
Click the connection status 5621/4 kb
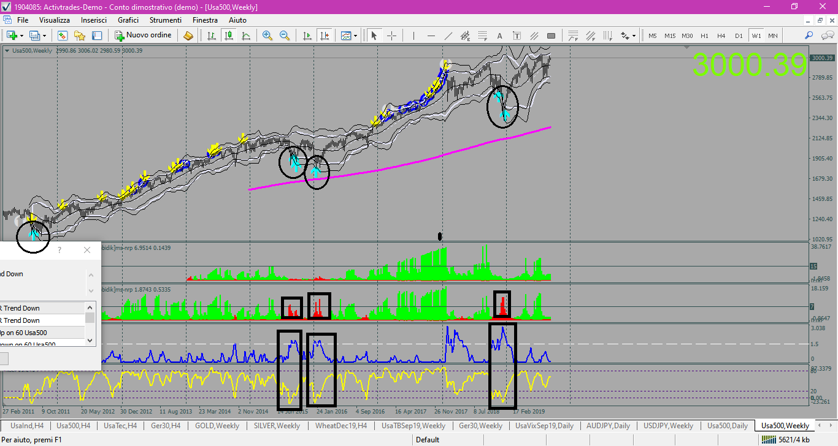787,439
